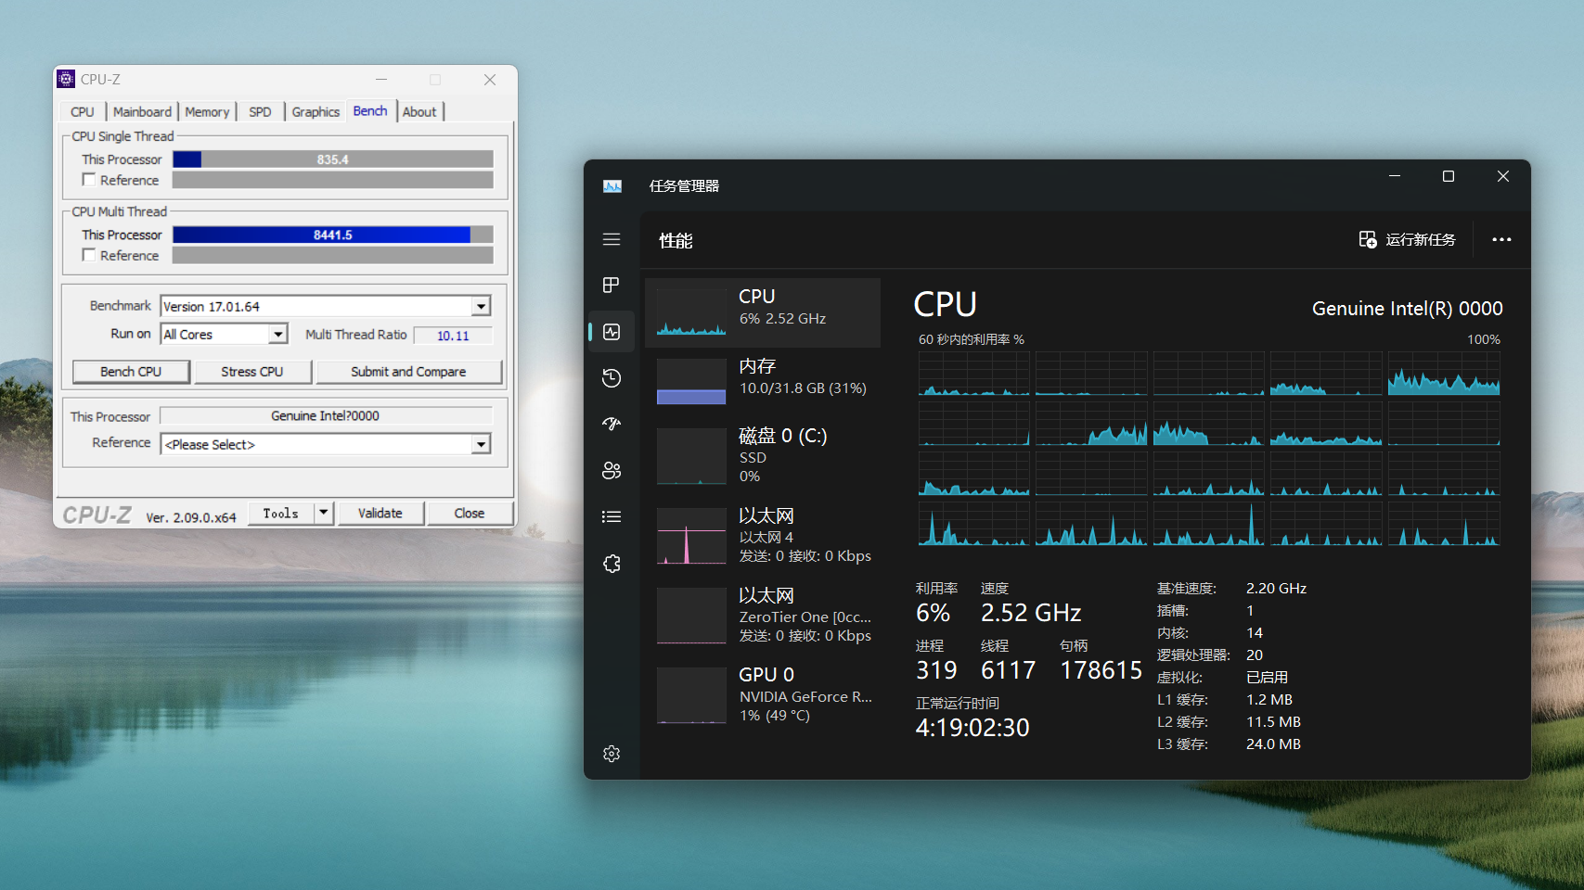Switch to the Mainboard tab in CPU-Z

[x=142, y=112]
